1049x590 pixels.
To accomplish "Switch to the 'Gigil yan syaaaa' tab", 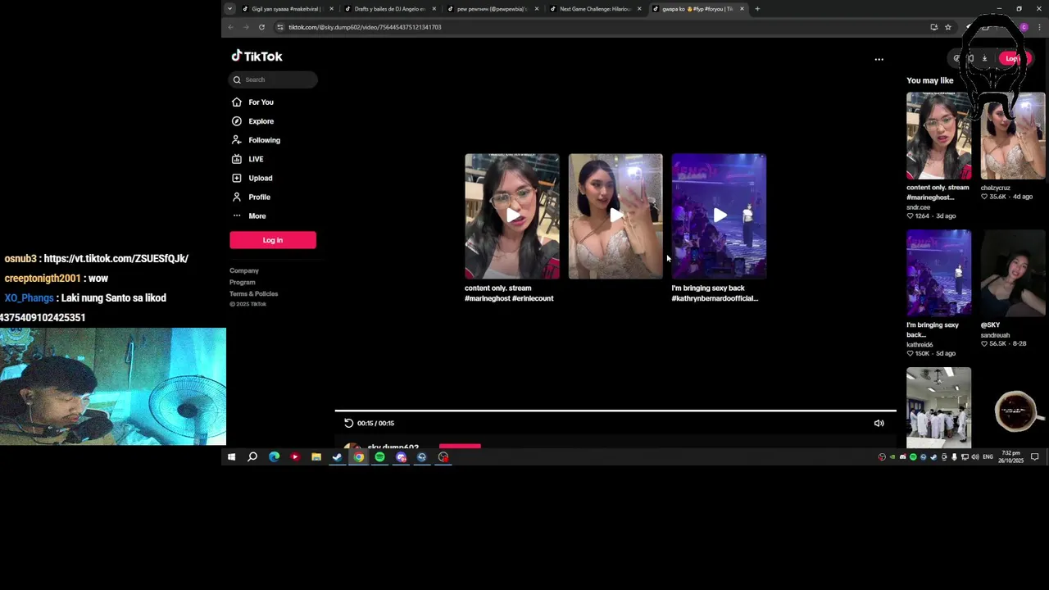I will point(286,9).
